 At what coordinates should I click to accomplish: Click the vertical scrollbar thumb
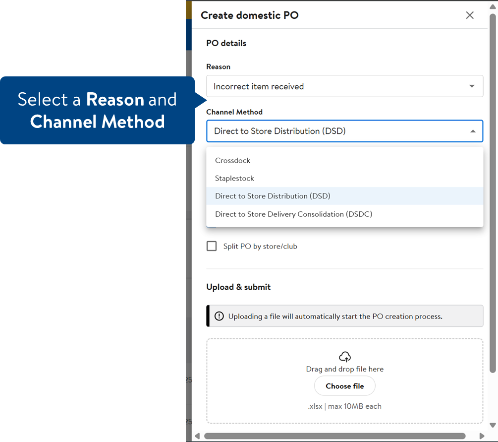pyautogui.click(x=493, y=193)
